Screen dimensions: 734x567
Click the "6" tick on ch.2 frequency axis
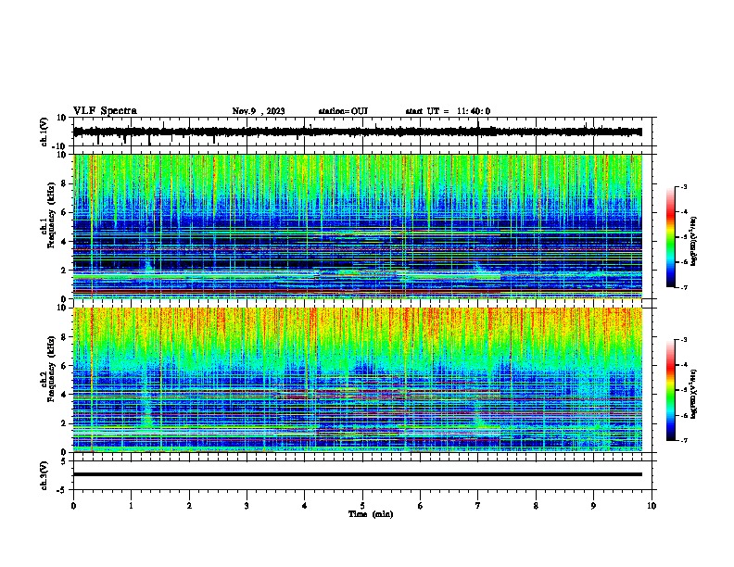click(64, 366)
